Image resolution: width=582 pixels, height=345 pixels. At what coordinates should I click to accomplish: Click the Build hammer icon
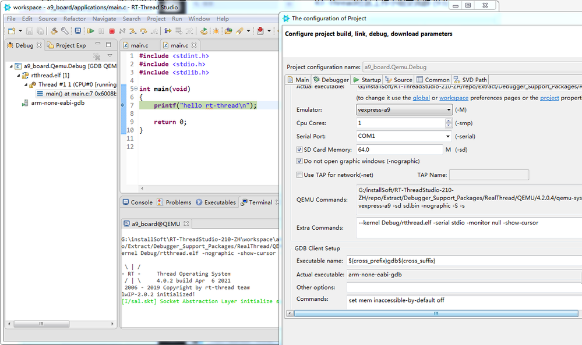54,31
